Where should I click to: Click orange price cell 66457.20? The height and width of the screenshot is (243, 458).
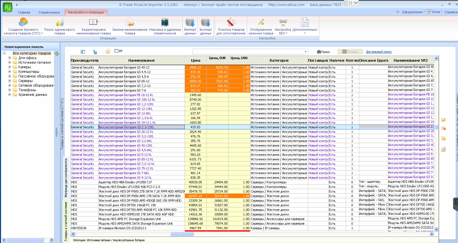[196, 196]
